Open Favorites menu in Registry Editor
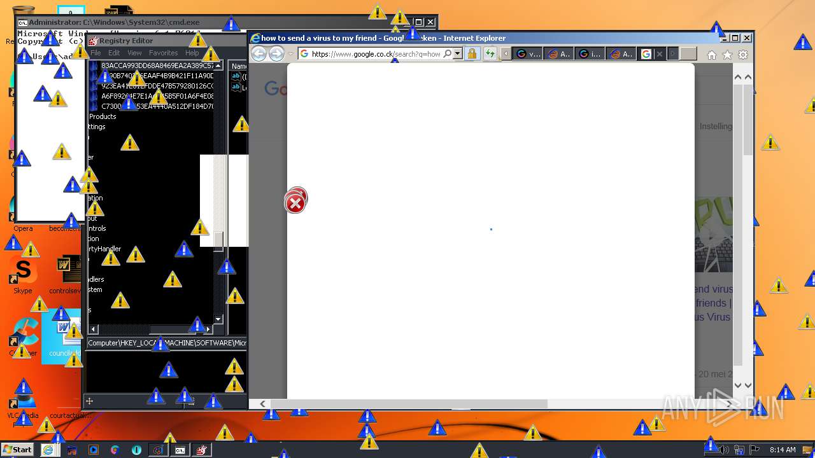Screen dimensions: 815x458 coord(164,53)
